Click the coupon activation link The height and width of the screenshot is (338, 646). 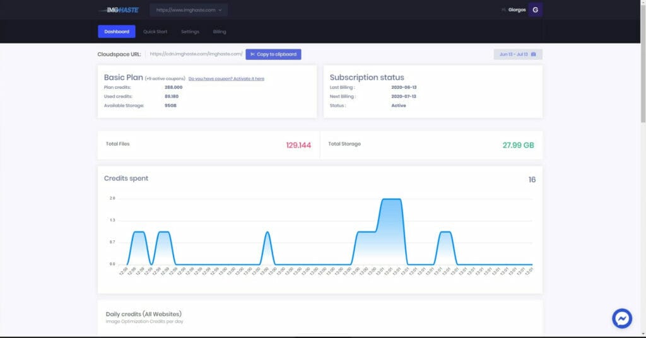(x=226, y=79)
